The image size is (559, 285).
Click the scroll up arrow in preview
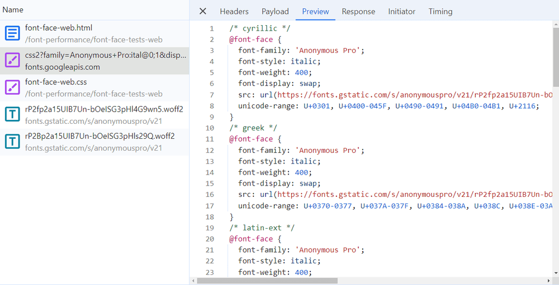click(556, 24)
